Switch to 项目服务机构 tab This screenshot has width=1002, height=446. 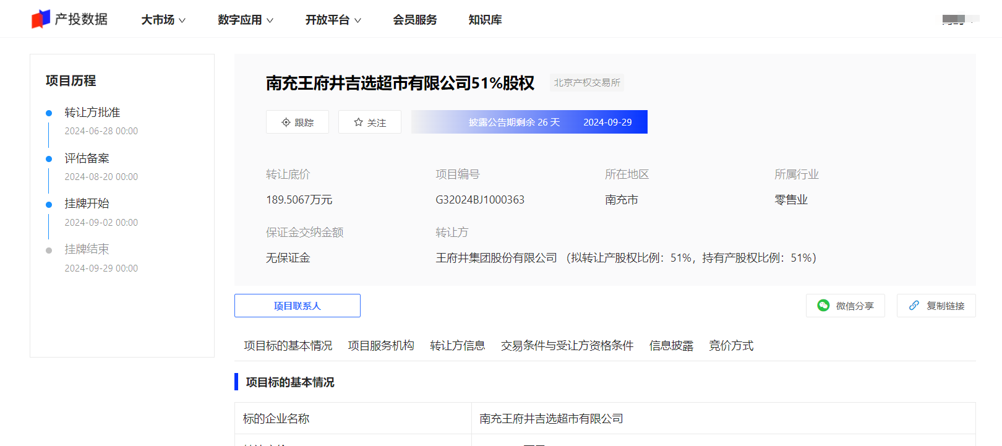381,346
